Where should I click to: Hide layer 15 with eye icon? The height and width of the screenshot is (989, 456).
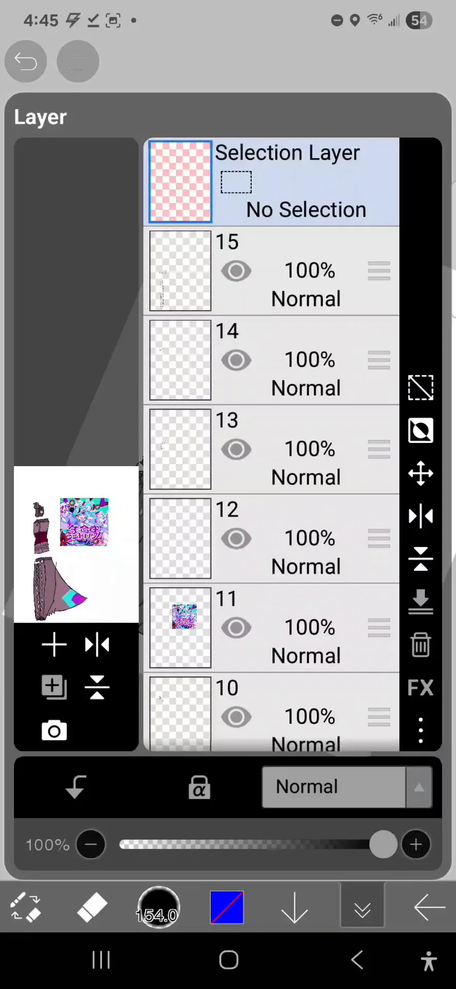[236, 271]
